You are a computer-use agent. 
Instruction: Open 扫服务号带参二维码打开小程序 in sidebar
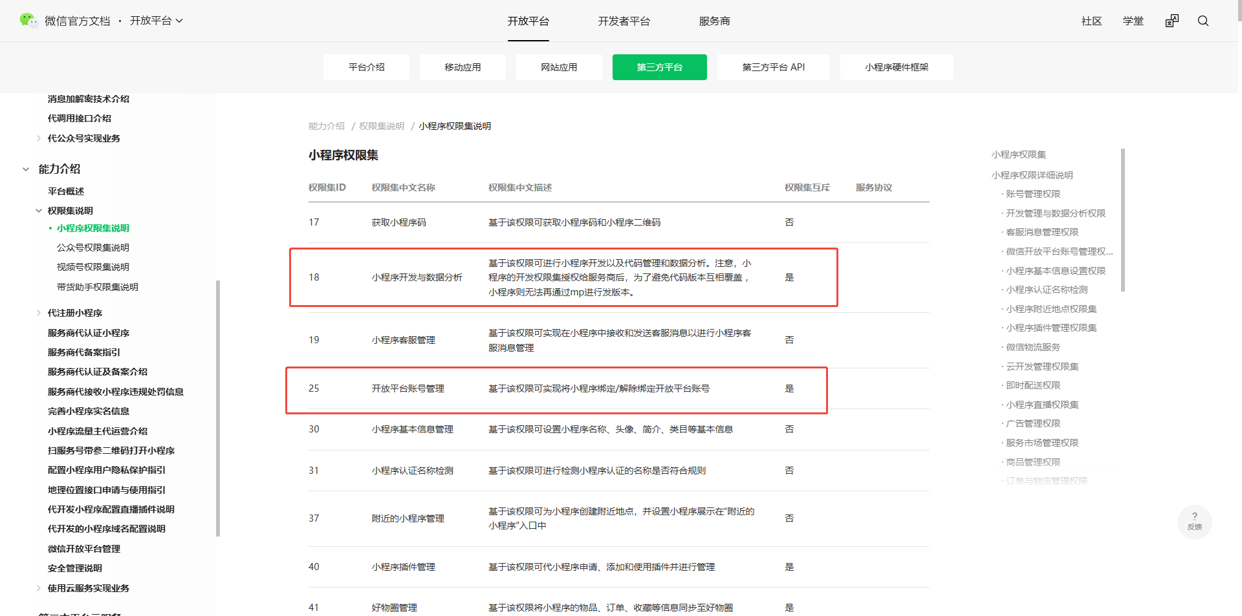pyautogui.click(x=111, y=451)
